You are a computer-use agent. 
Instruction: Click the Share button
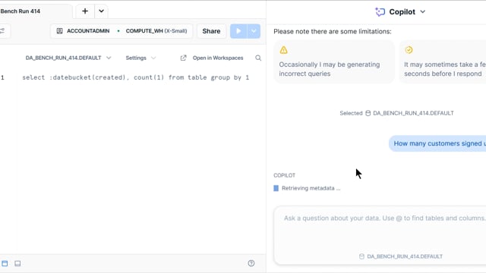(211, 31)
